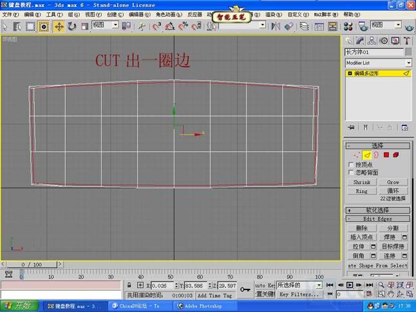
Task: Select Element sub-object level
Action: 396,155
